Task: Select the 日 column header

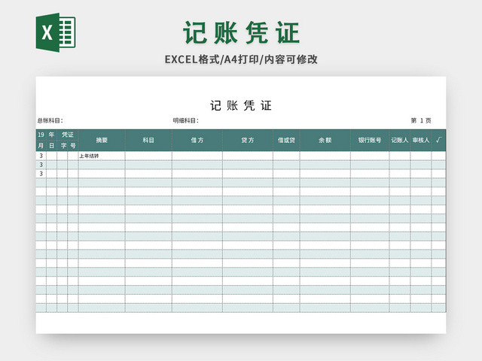Action: click(x=52, y=145)
